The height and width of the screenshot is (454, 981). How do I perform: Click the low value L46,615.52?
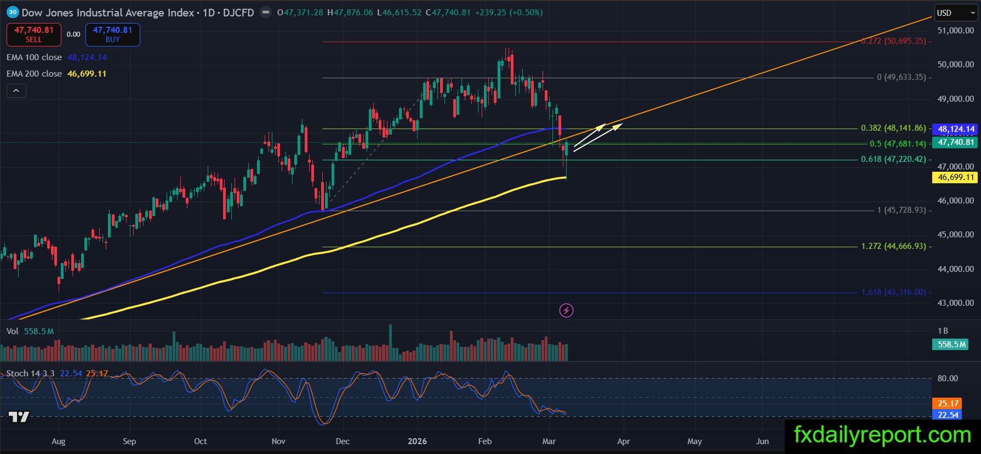pos(399,12)
